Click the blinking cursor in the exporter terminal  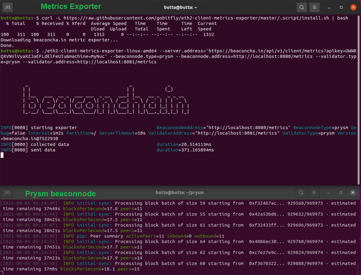click(2, 155)
